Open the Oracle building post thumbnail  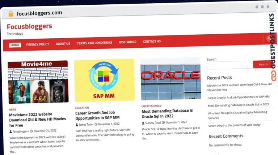[x=171, y=79]
